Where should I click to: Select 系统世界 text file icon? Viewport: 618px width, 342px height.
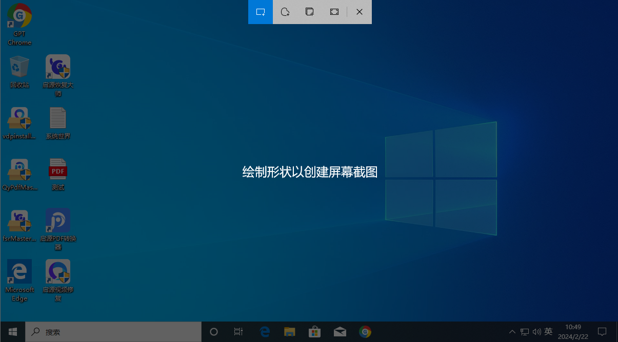(x=58, y=123)
